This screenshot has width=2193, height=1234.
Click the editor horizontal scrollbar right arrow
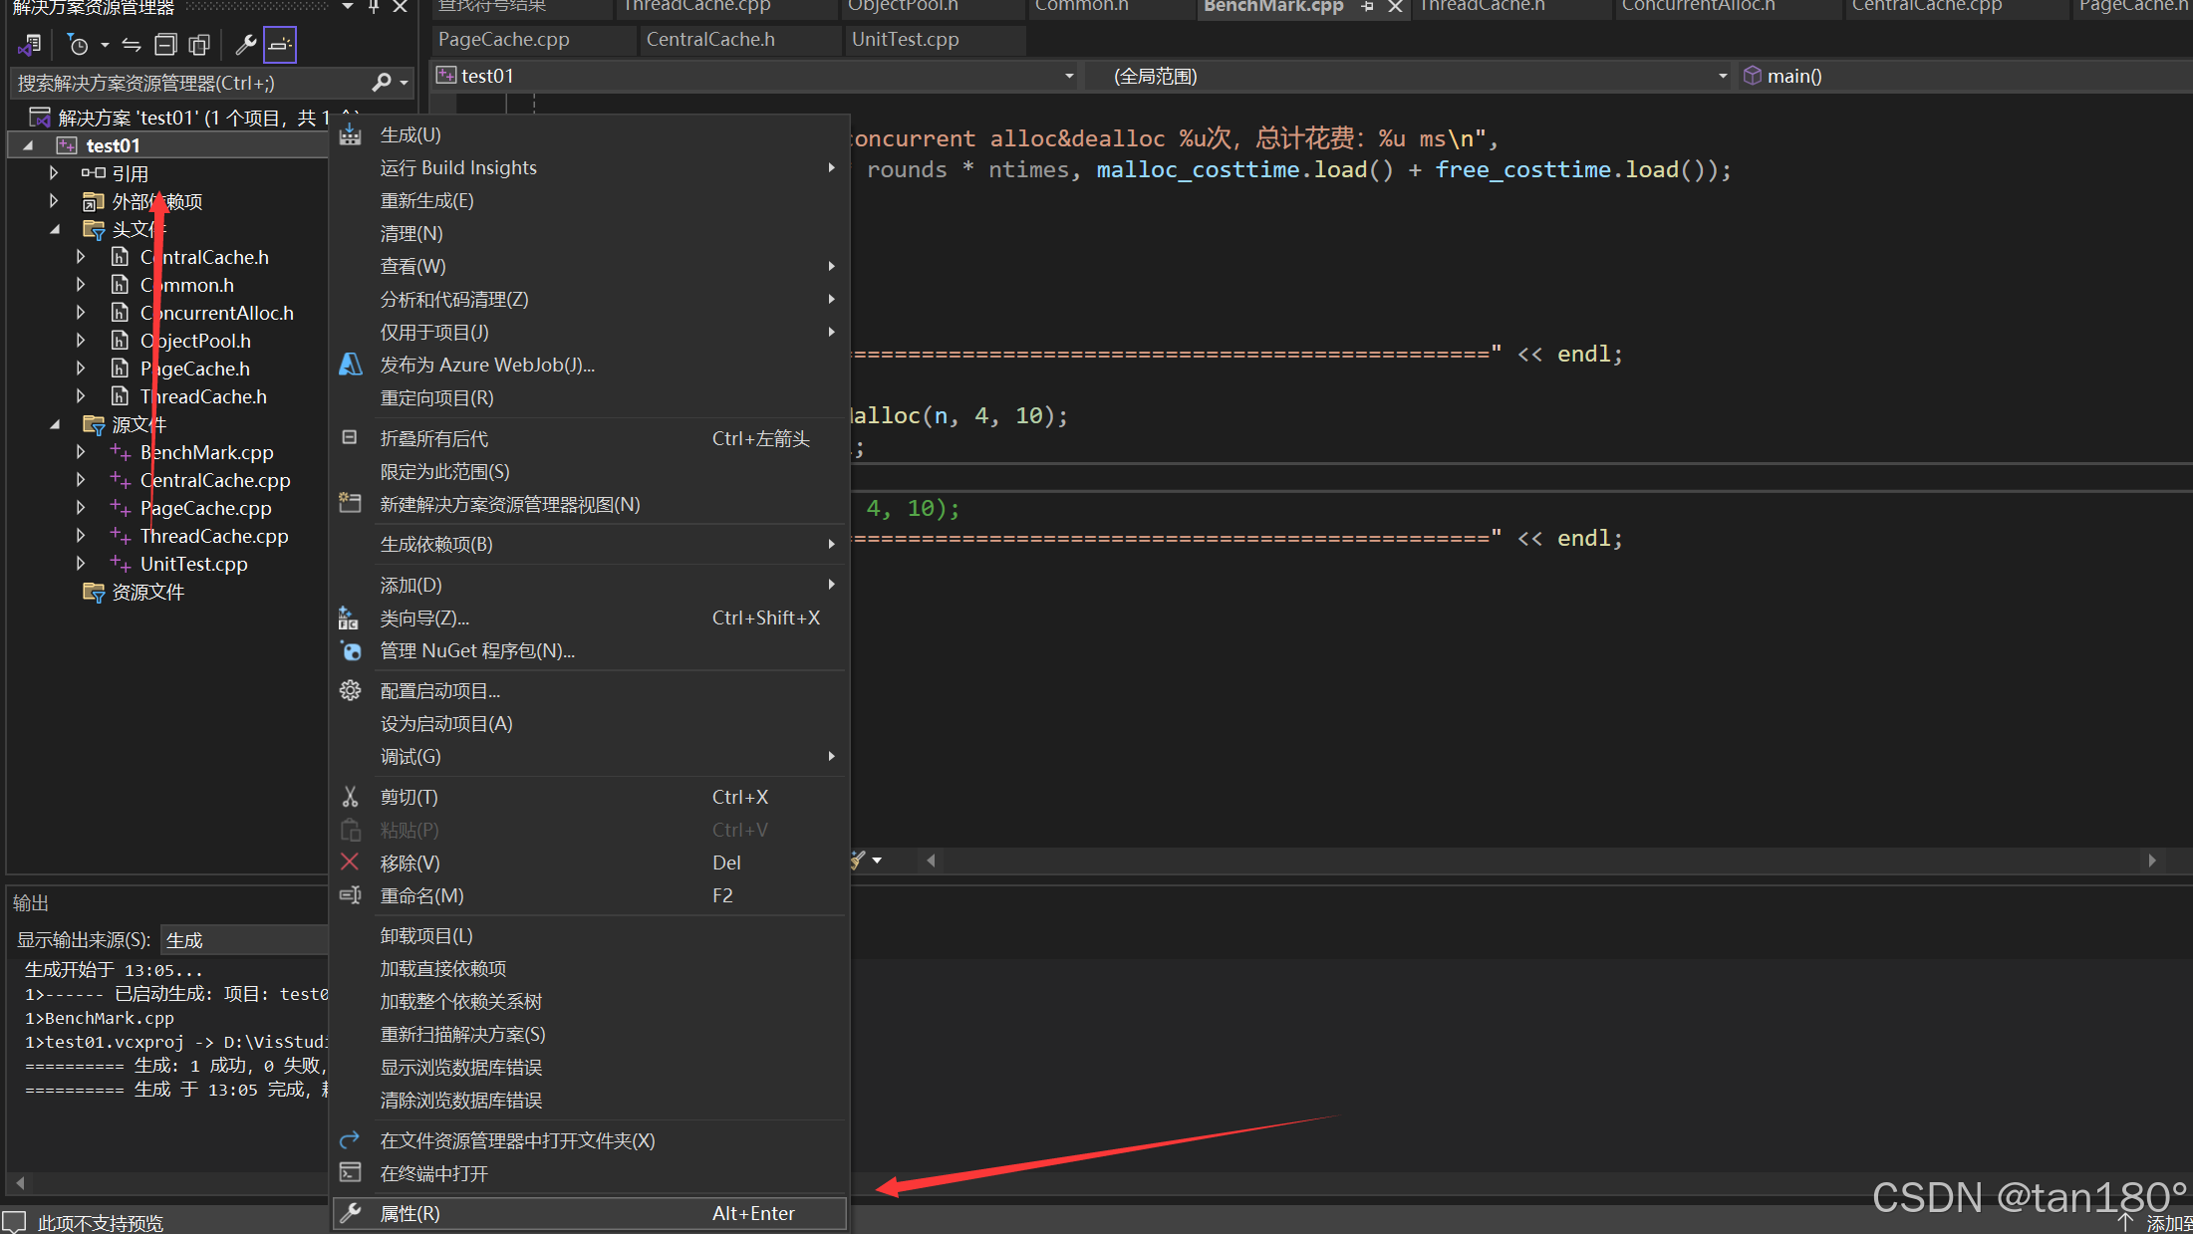2152,861
